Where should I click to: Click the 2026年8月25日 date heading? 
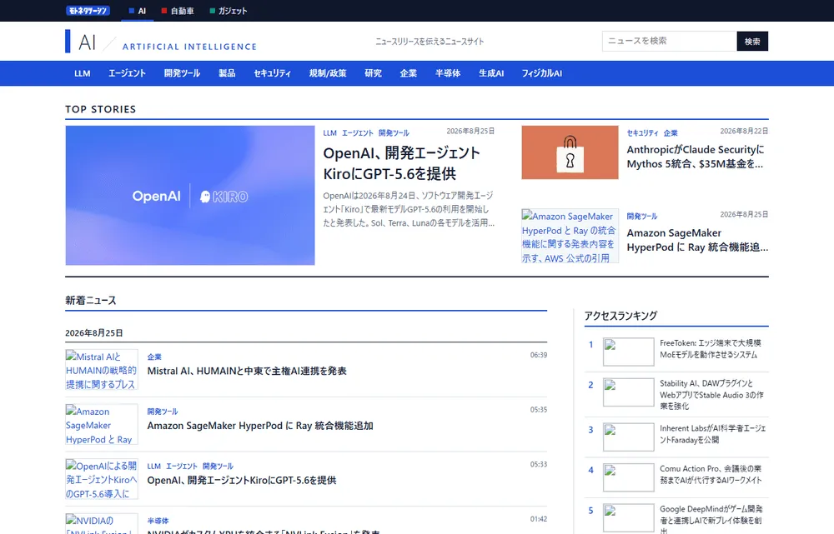(x=94, y=333)
